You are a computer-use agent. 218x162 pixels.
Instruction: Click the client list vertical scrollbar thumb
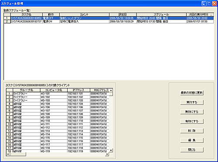111,94
